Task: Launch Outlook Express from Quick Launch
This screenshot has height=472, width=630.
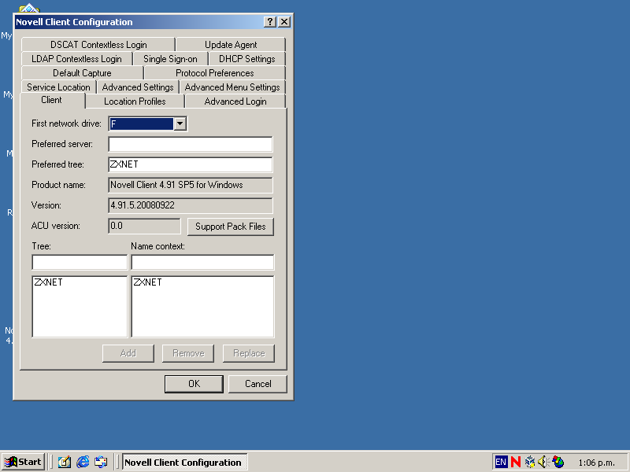Action: point(101,462)
